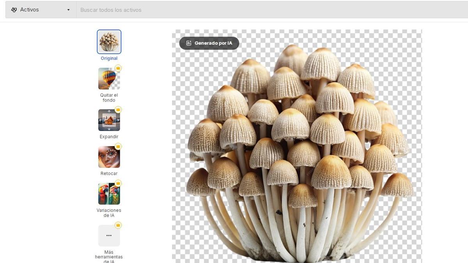Click the parrots thumbnail for Variaciones de IA

(x=109, y=193)
